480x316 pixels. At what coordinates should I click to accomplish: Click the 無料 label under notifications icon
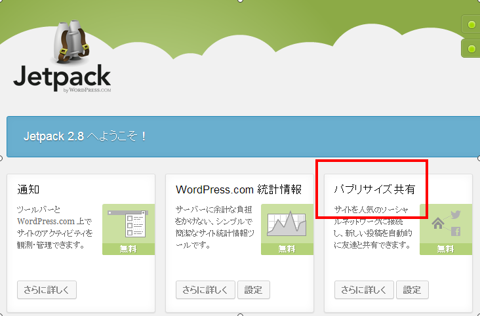coord(129,249)
